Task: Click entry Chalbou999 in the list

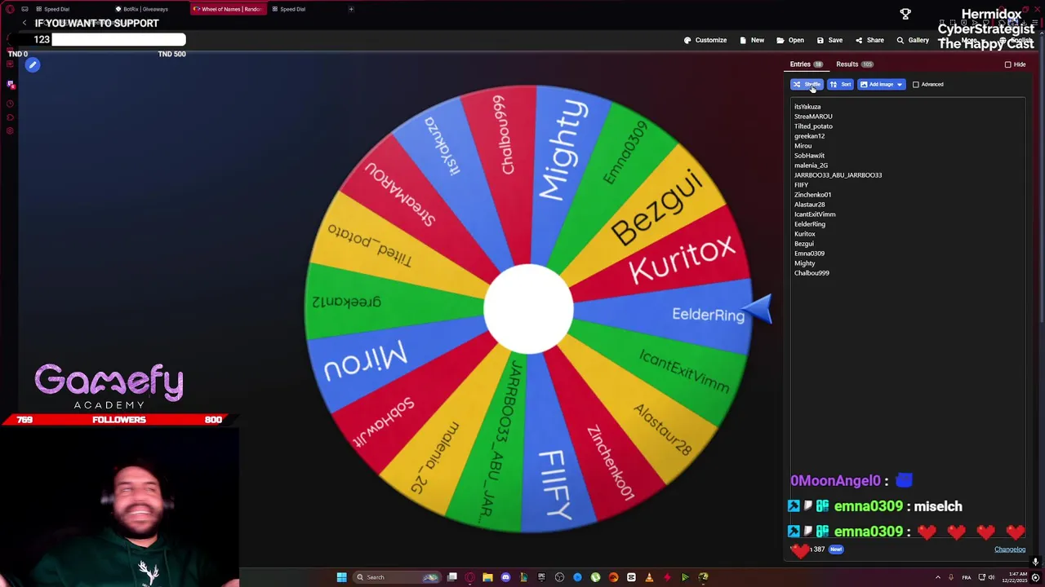Action: 812,273
